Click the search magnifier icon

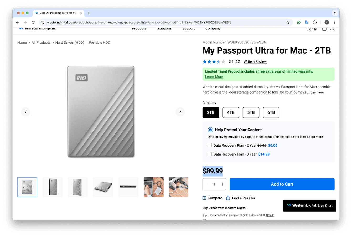332,29
